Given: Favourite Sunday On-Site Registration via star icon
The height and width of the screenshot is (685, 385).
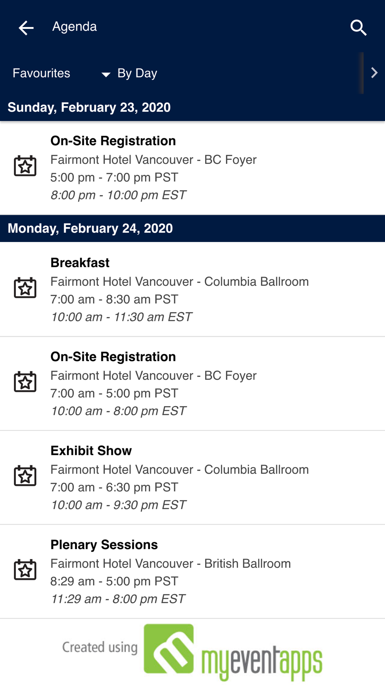Looking at the screenshot, I should [x=25, y=166].
